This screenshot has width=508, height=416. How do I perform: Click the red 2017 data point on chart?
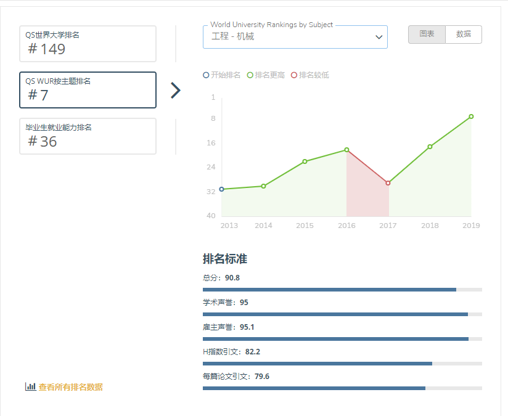click(x=388, y=183)
